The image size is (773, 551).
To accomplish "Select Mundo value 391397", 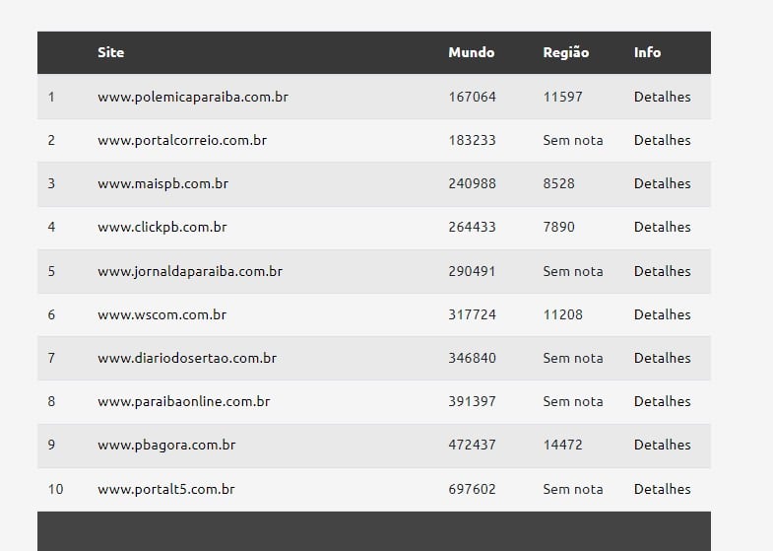I will point(472,401).
